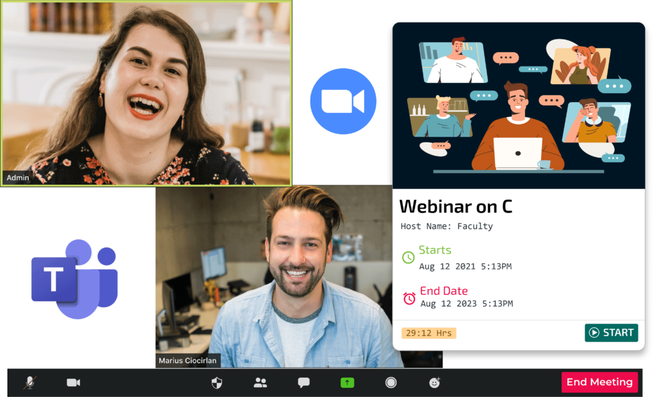The image size is (655, 397).
Task: Click the START button on the webinar card
Action: point(611,333)
